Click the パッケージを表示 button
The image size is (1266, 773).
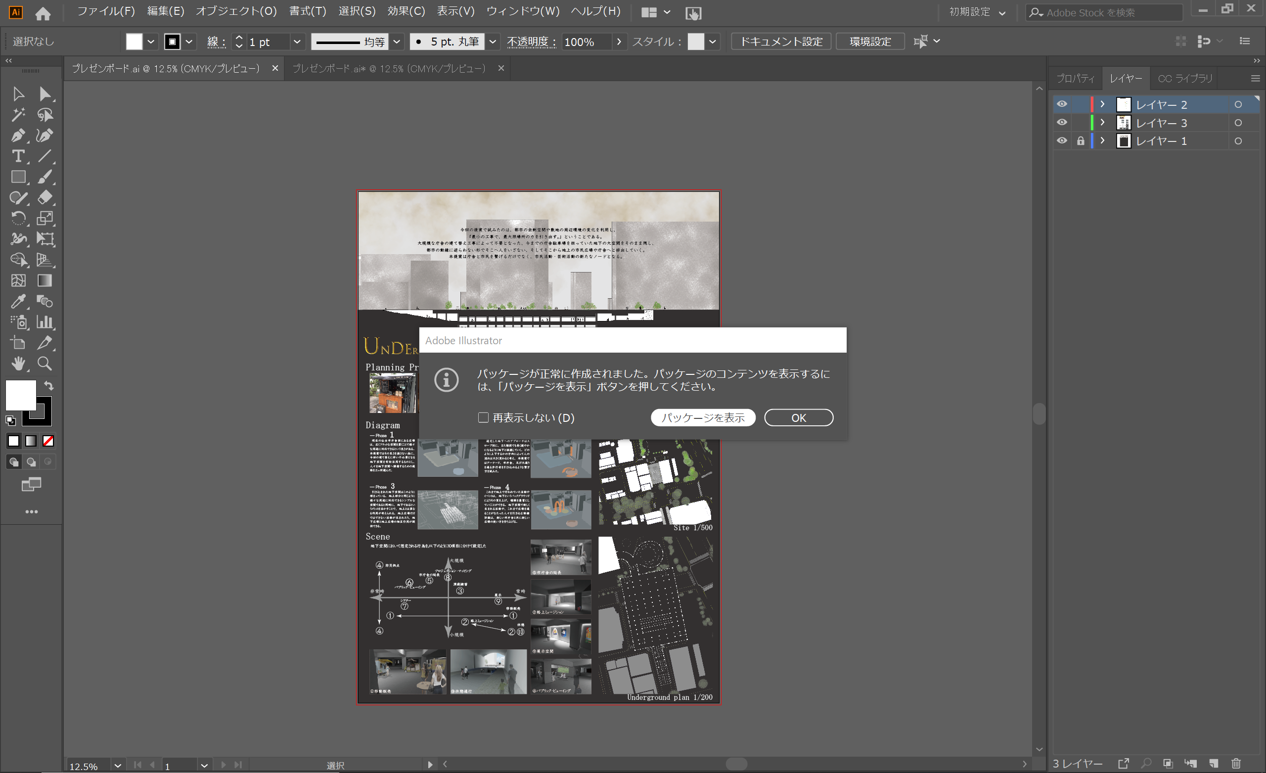click(x=702, y=417)
